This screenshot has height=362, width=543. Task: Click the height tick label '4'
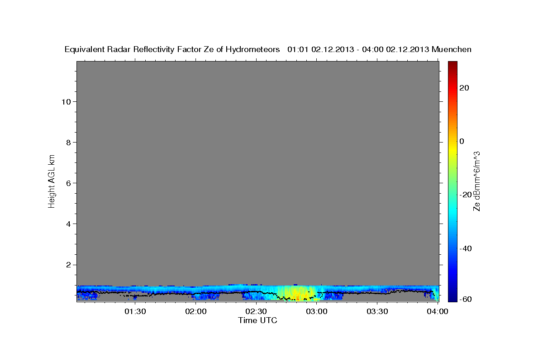[x=69, y=224]
